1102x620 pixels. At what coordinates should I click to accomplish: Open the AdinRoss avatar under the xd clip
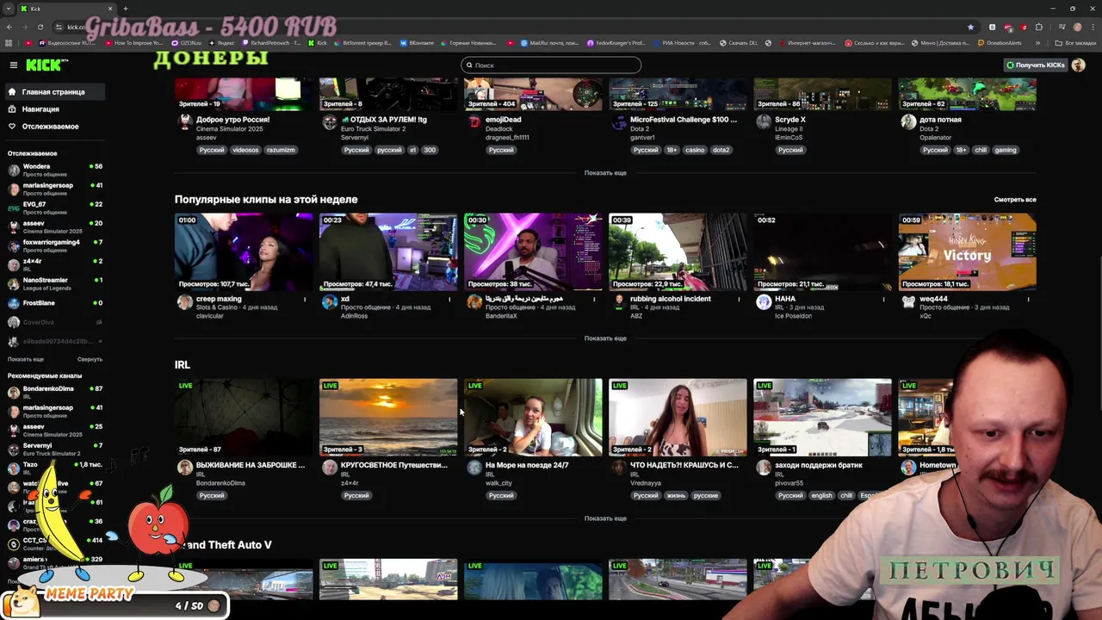pos(329,302)
